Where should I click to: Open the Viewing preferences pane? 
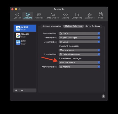tap(66, 16)
